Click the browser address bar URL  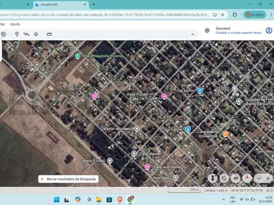pos(104,15)
